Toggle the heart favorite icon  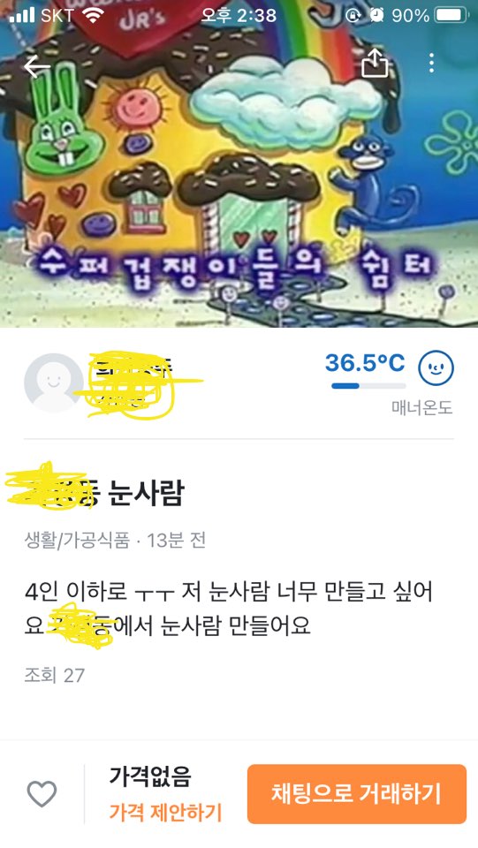pyautogui.click(x=42, y=794)
